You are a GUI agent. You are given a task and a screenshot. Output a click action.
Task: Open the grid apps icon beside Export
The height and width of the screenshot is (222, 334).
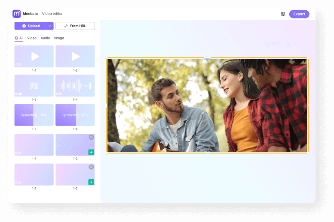point(283,14)
